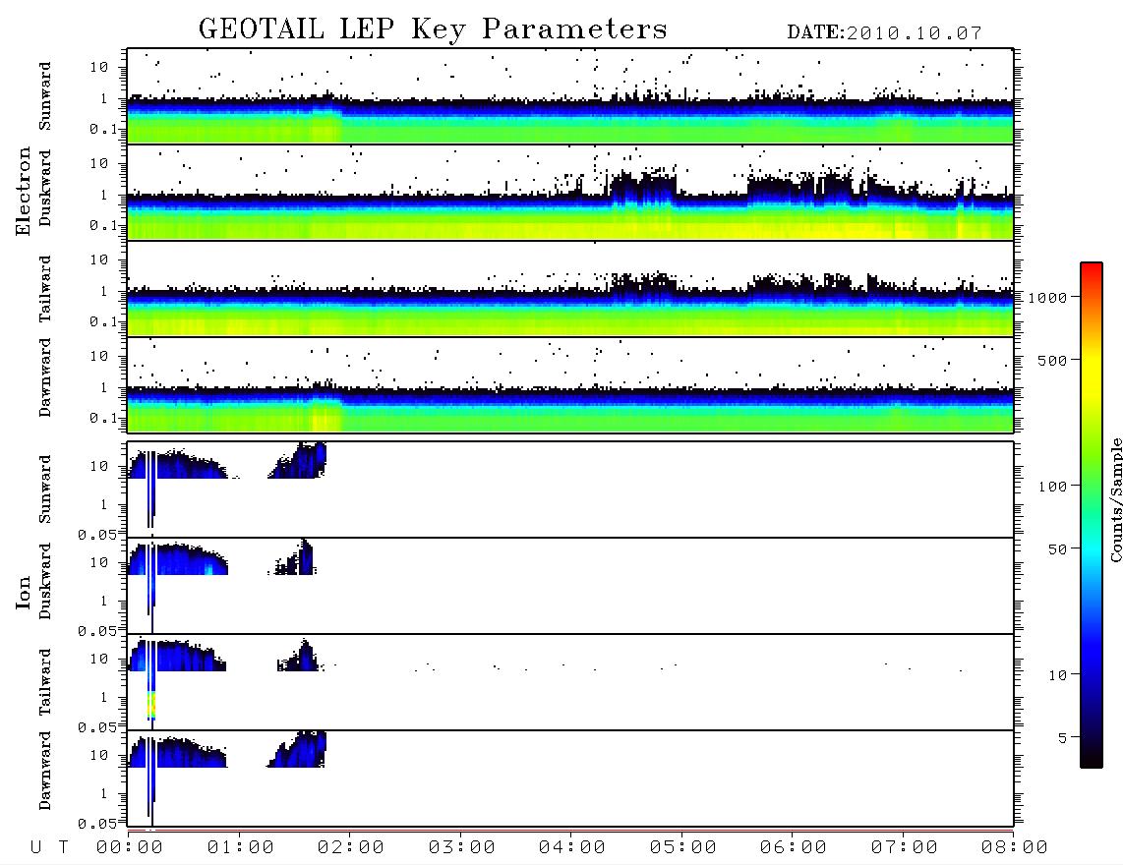Click the Ion Tailward row label

point(45,682)
